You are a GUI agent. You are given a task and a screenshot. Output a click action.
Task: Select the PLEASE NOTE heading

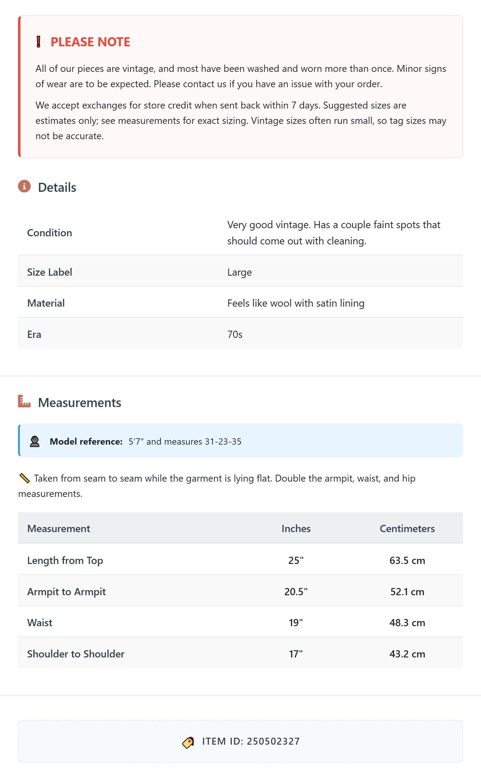coord(90,42)
